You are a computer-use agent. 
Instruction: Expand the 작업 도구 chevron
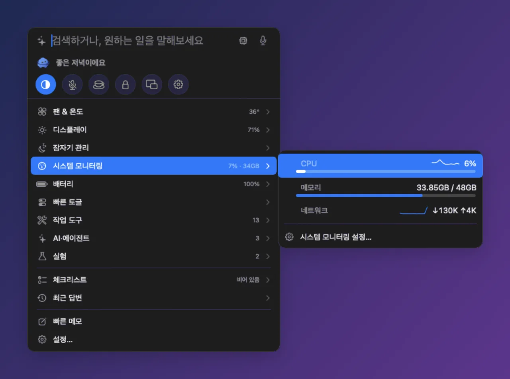click(x=268, y=220)
